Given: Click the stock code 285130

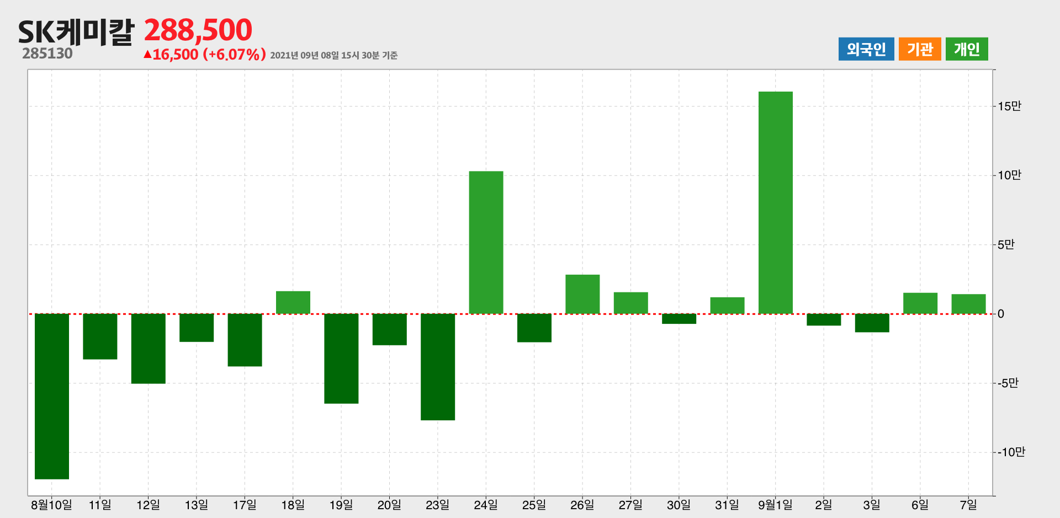Looking at the screenshot, I should point(47,54).
